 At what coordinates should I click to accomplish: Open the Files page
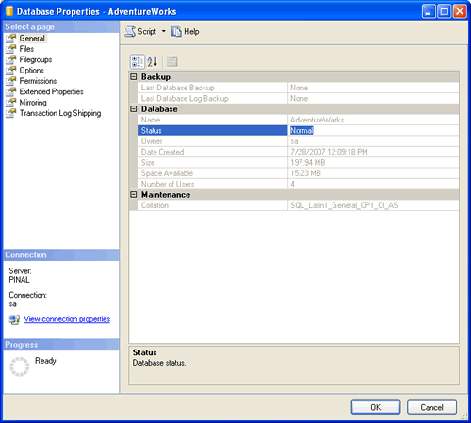point(26,49)
